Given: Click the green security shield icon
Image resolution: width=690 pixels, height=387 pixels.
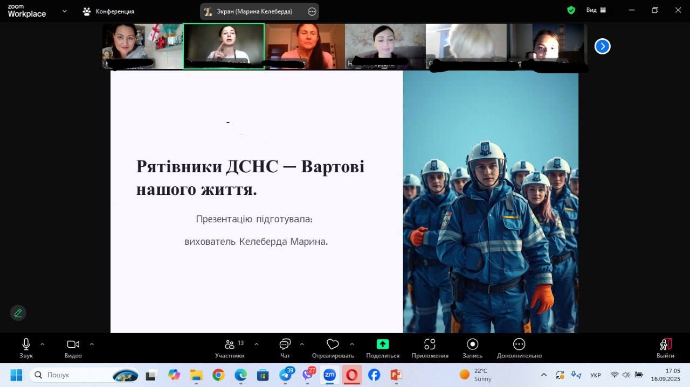Looking at the screenshot, I should pyautogui.click(x=571, y=10).
